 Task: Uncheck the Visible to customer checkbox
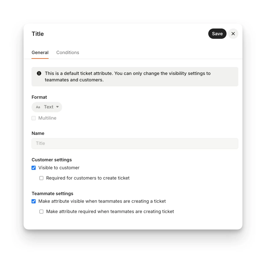(x=34, y=168)
